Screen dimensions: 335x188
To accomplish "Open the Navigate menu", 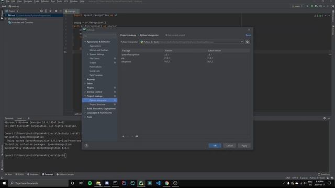I will click(x=28, y=1).
